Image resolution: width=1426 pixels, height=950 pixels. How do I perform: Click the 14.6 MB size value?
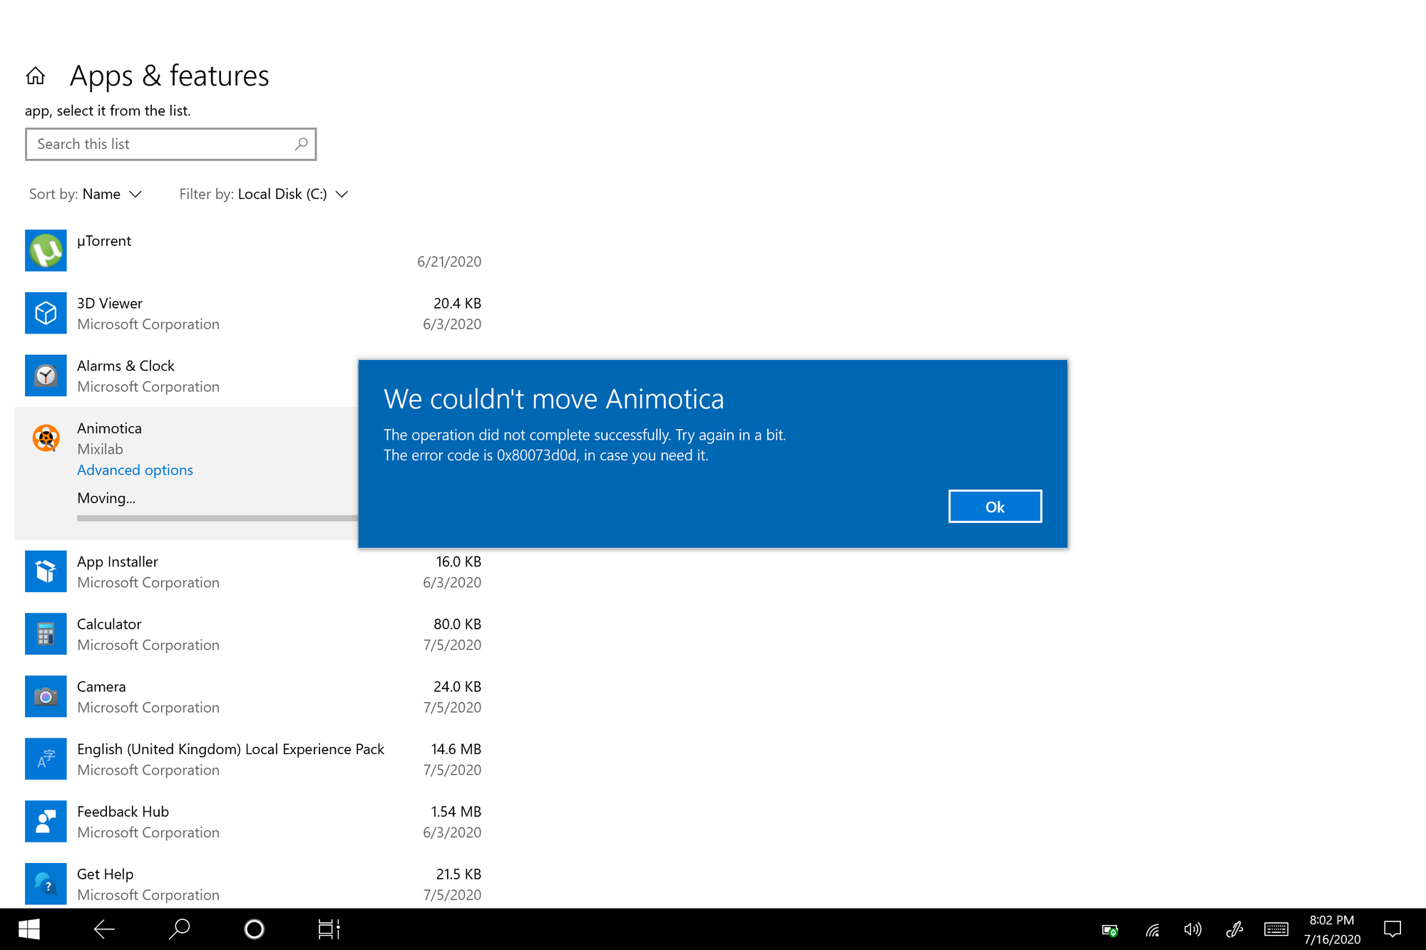click(x=456, y=749)
